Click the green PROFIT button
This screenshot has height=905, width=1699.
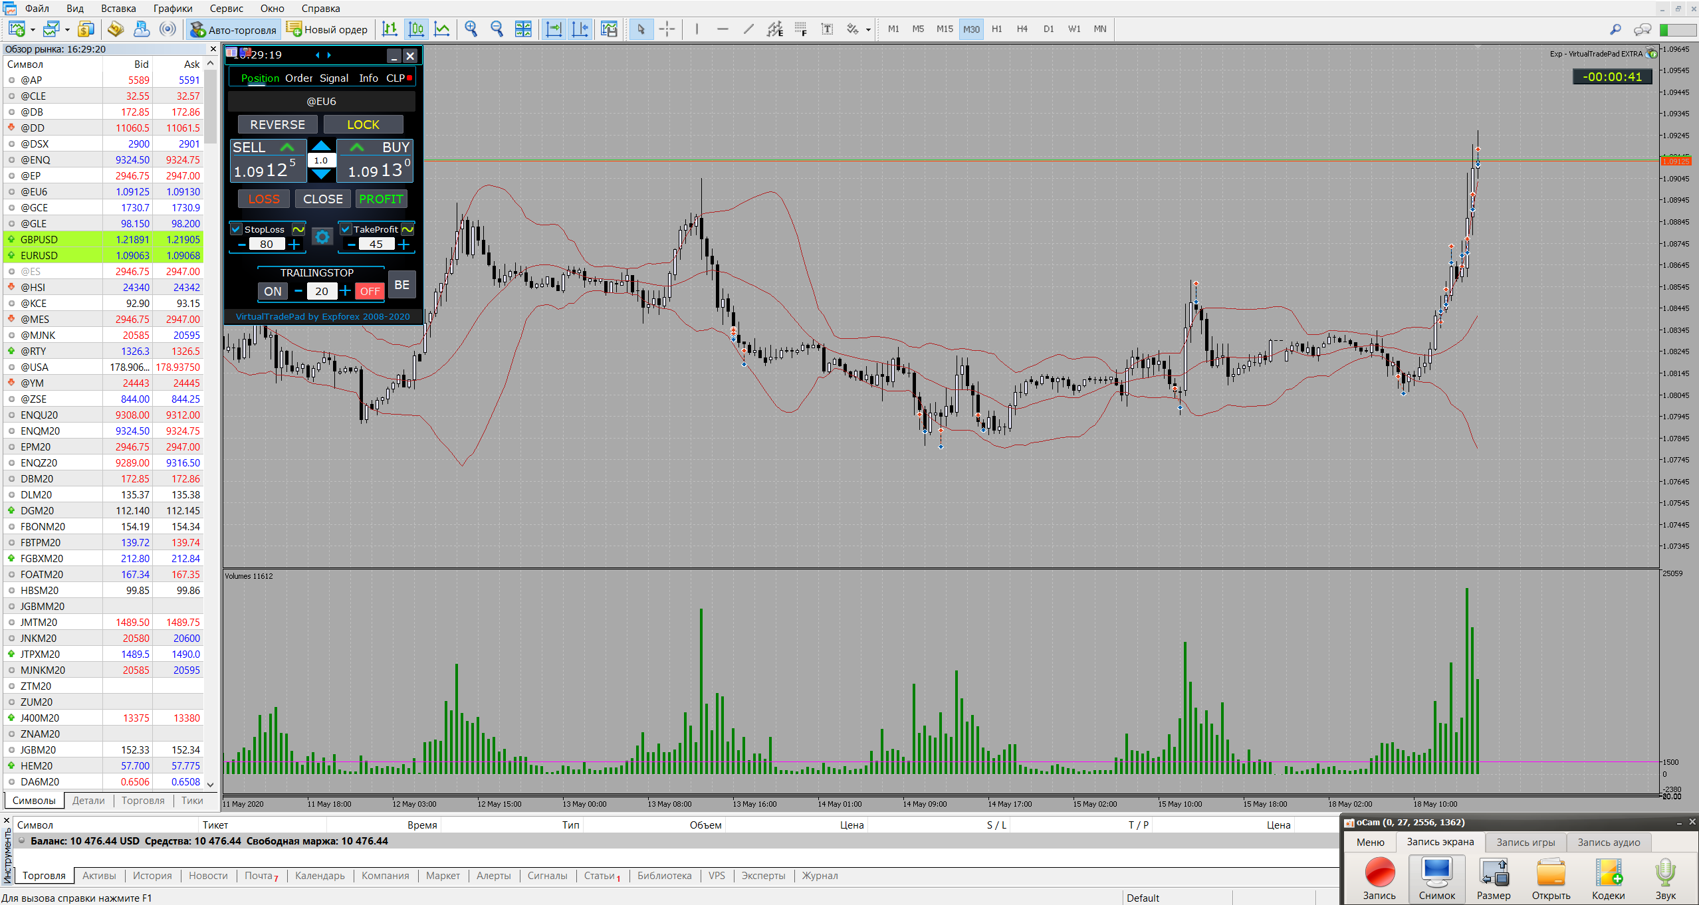tap(381, 199)
